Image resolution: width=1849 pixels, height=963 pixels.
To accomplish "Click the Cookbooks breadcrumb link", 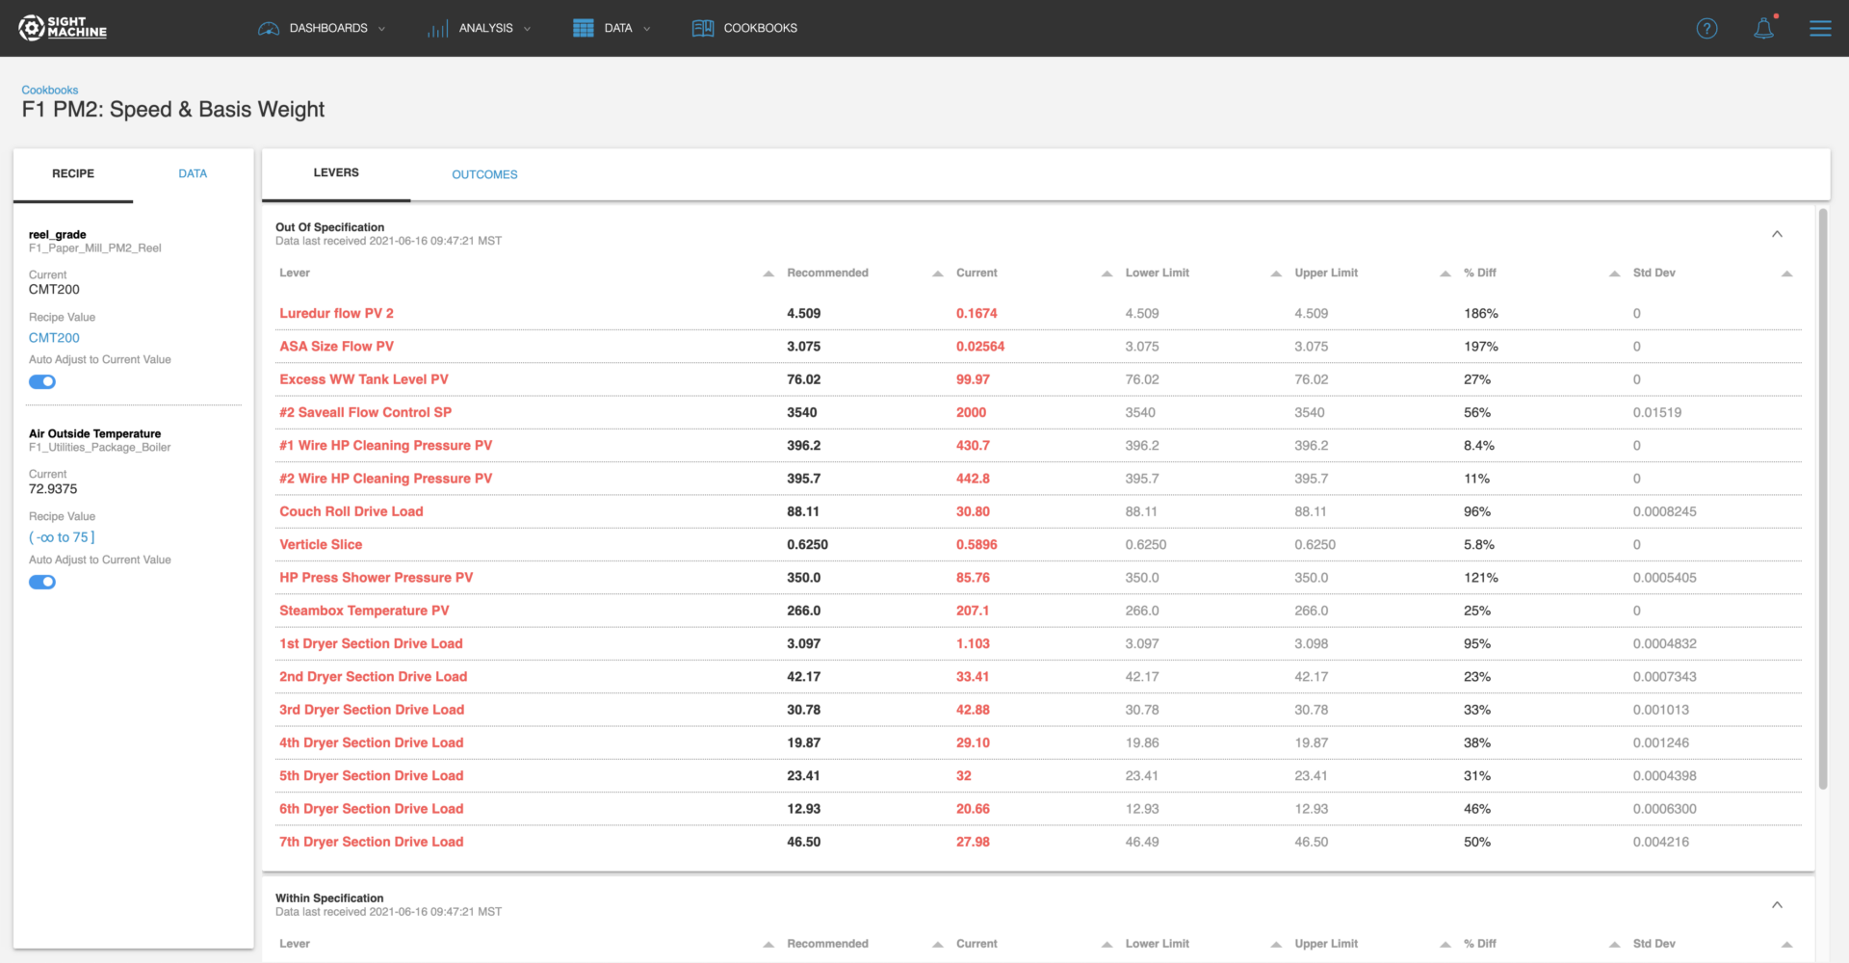I will pos(50,91).
